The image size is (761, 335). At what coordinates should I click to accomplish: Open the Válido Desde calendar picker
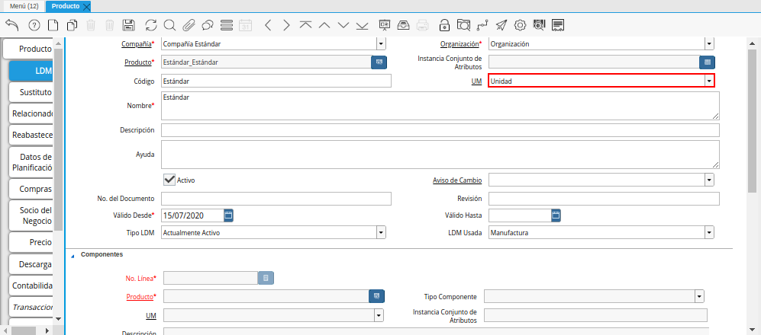(228, 215)
